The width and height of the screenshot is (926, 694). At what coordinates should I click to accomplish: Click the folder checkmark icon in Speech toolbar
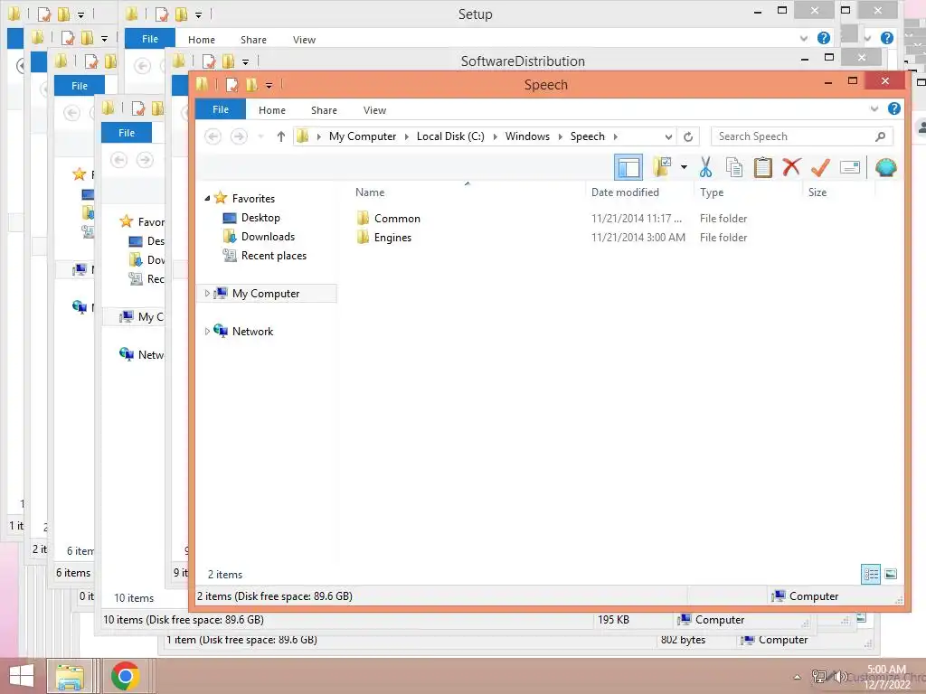[x=662, y=167]
